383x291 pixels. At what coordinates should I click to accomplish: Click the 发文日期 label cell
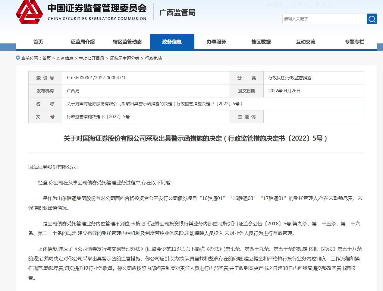pos(246,91)
